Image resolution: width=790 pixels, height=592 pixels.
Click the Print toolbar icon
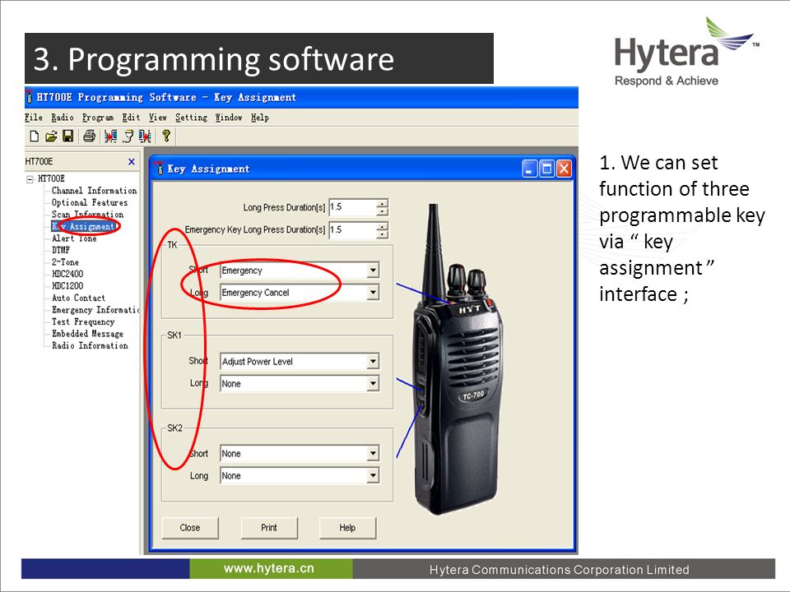[89, 136]
